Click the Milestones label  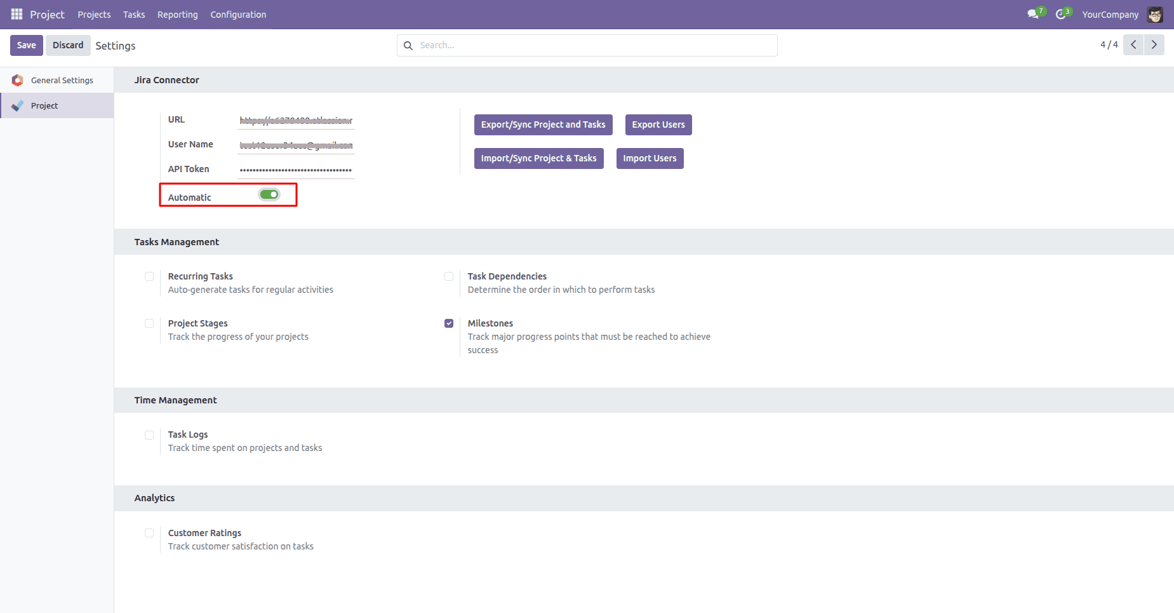point(491,323)
